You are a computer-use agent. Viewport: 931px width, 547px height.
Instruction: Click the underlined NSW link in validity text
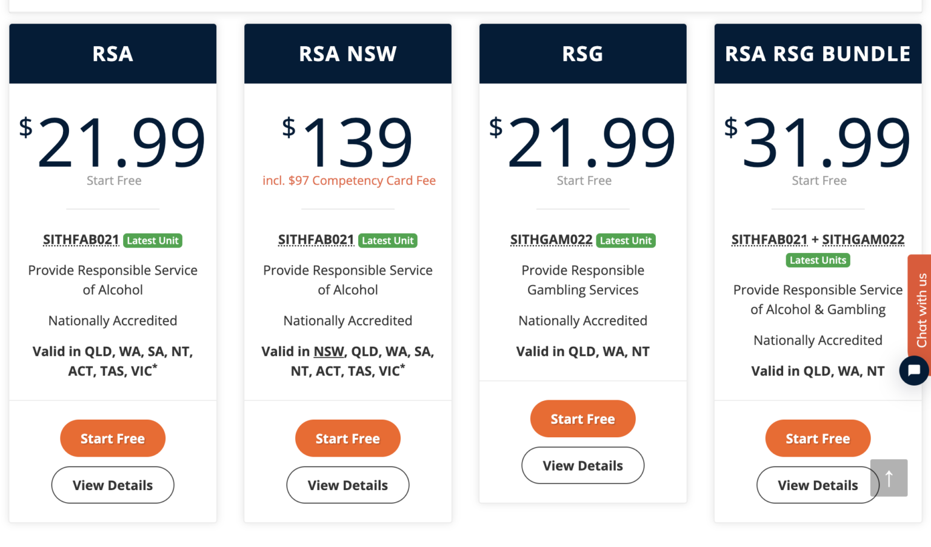(x=329, y=352)
